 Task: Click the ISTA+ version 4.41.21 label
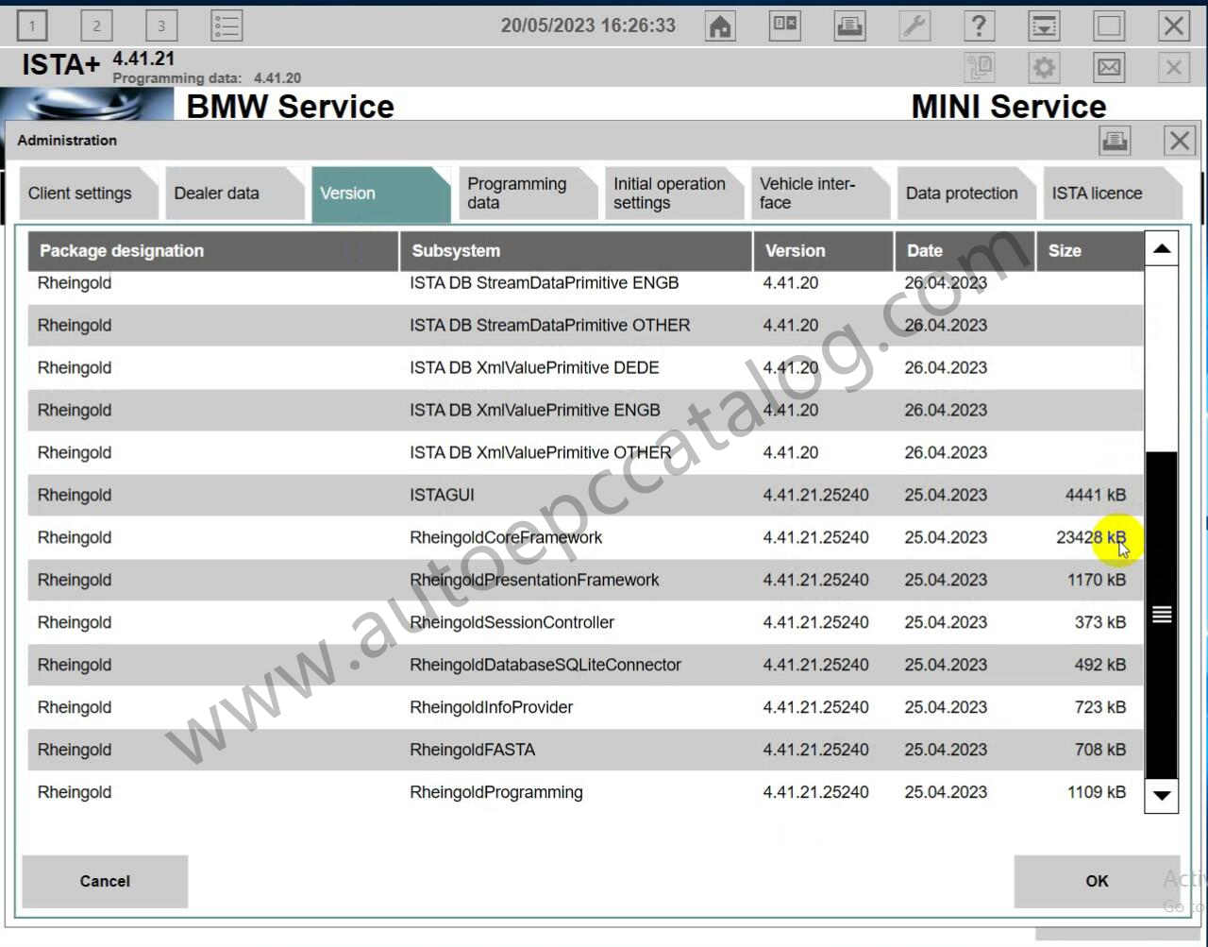[143, 59]
